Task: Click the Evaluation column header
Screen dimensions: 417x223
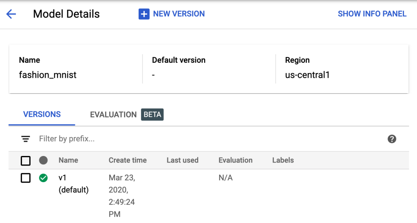Action: (235, 160)
